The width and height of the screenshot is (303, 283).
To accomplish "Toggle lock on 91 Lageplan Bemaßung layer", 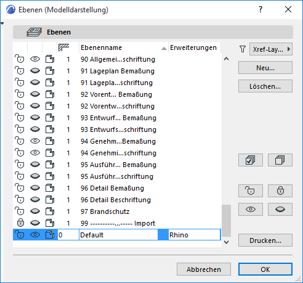I will [20, 71].
